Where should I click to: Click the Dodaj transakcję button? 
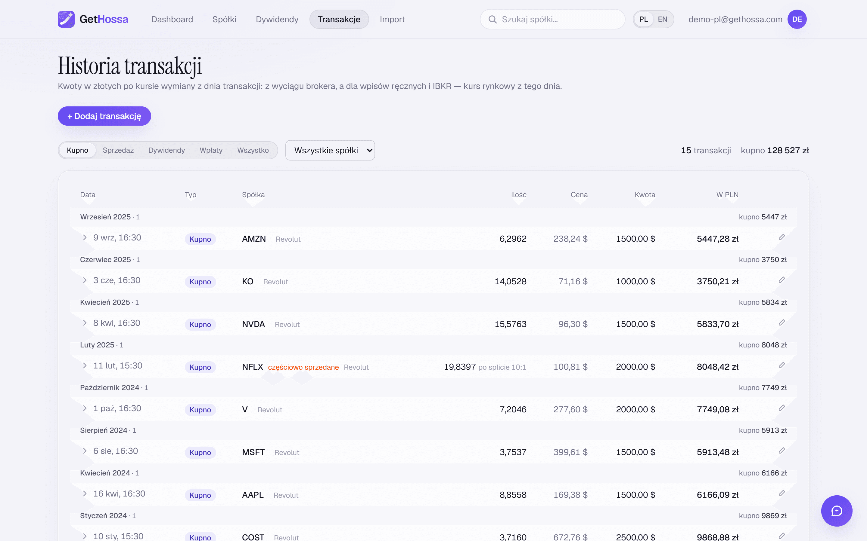click(104, 116)
